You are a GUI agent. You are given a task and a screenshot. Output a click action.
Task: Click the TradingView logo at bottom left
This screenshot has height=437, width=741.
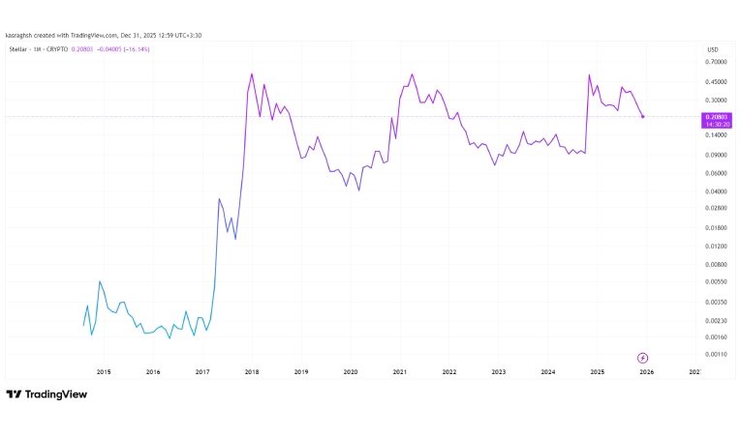[46, 393]
